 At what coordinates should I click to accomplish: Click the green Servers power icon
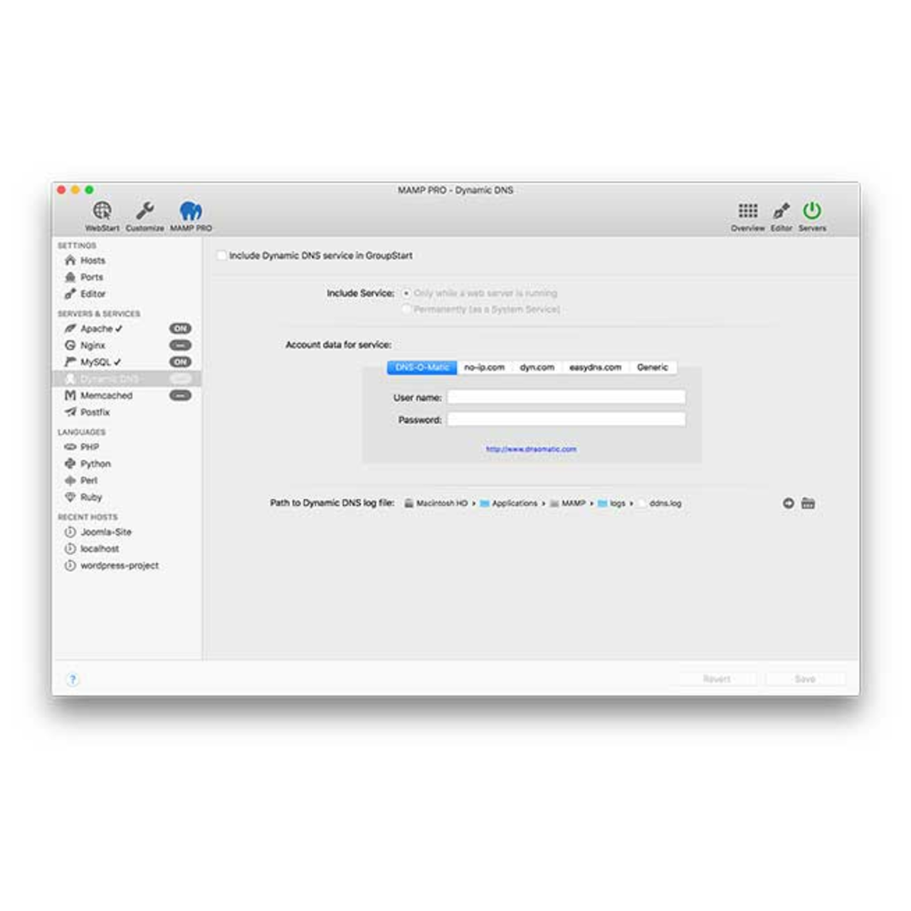point(812,216)
